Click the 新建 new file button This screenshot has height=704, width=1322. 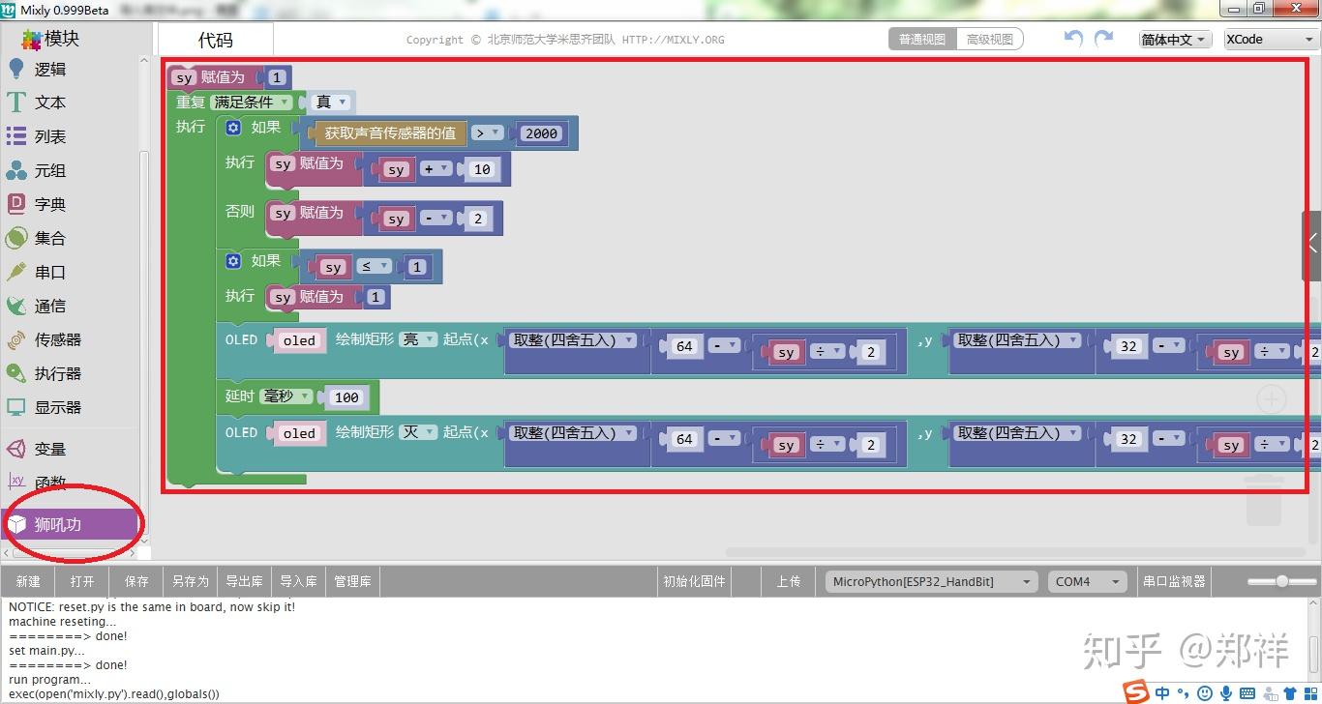pos(28,581)
